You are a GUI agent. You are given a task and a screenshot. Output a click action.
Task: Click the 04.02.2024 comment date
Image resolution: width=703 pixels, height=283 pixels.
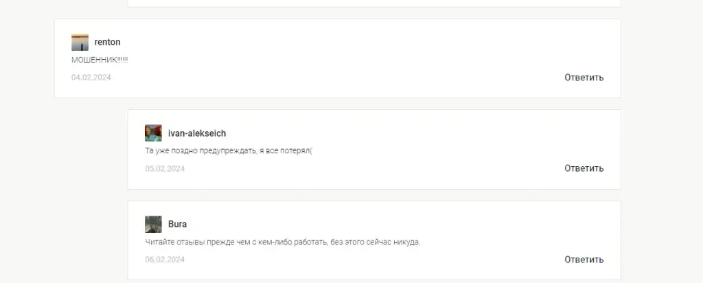pos(91,78)
